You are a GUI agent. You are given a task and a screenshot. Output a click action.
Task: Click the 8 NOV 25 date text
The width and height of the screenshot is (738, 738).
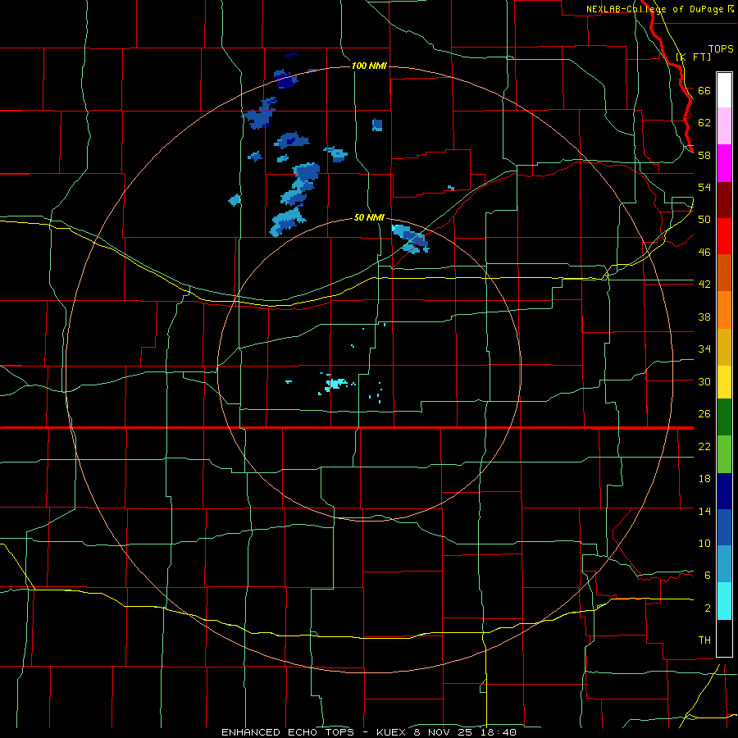[444, 732]
